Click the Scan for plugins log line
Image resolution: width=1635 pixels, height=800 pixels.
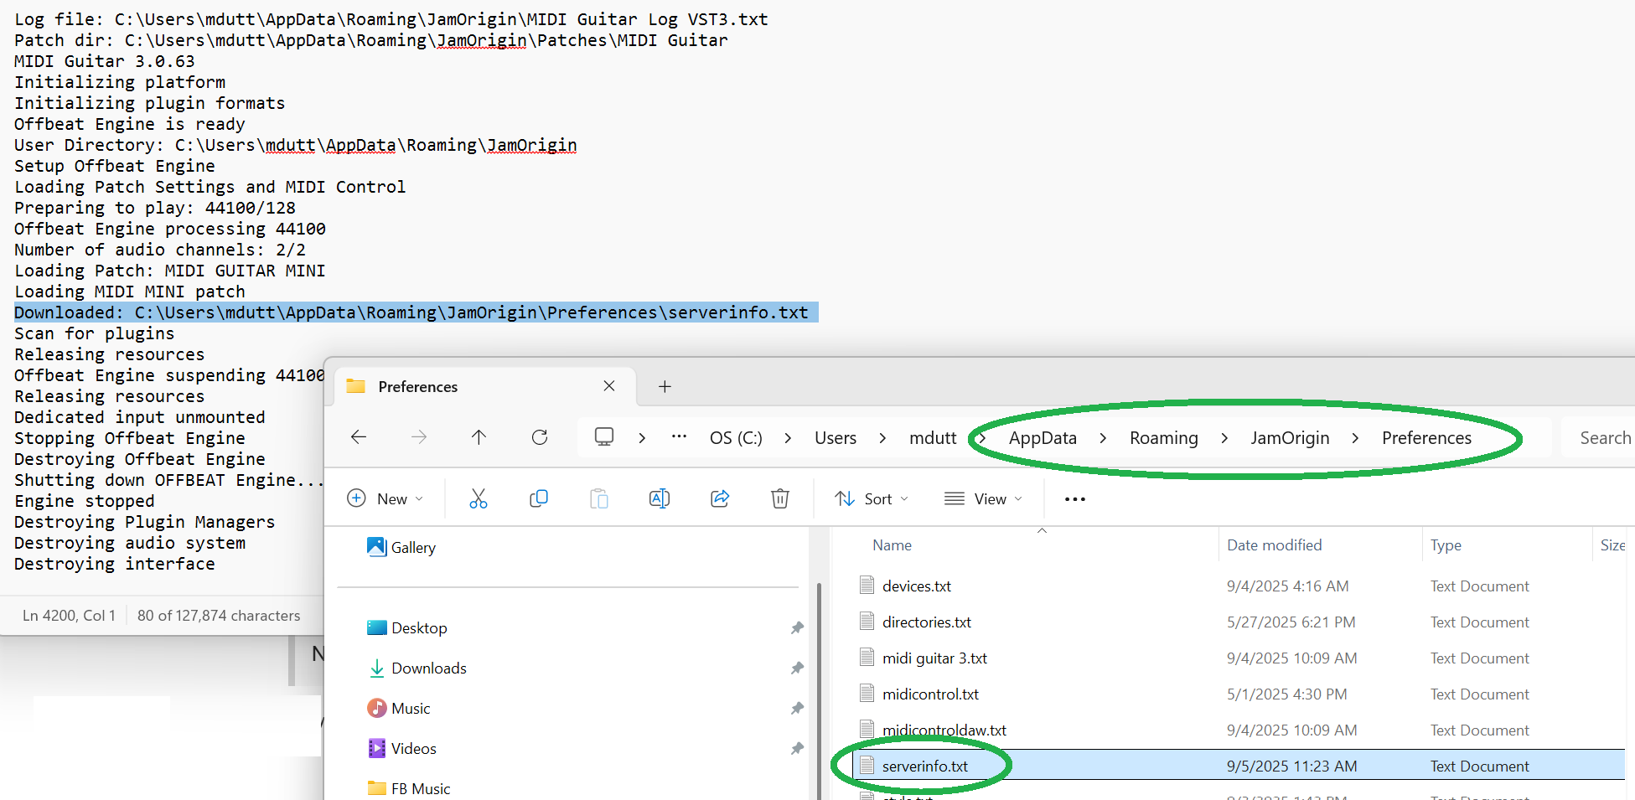(94, 333)
